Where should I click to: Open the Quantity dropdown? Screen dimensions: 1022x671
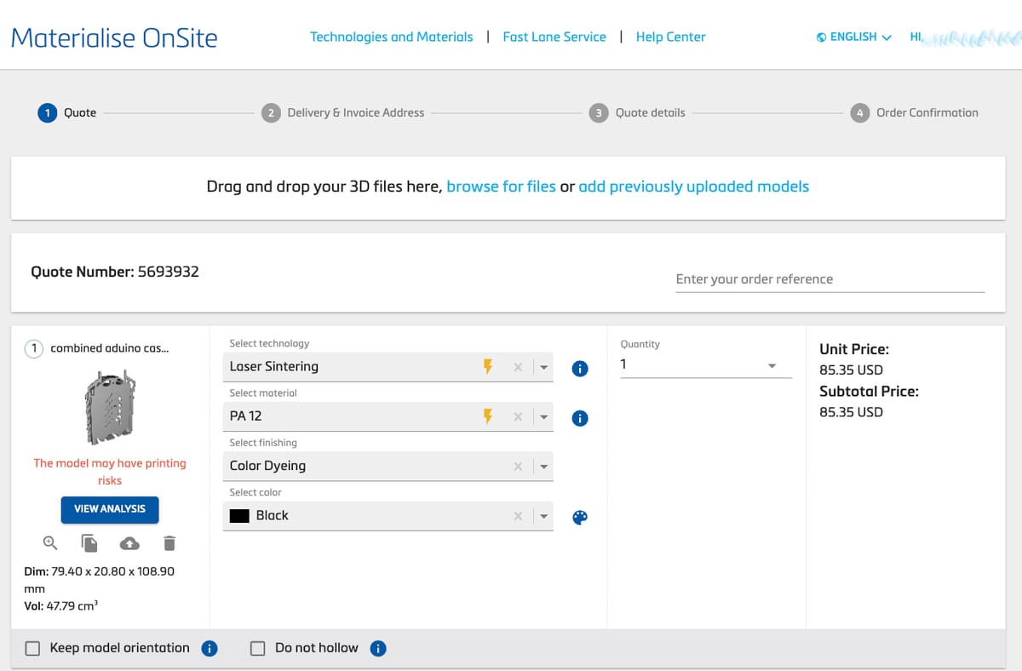coord(706,364)
